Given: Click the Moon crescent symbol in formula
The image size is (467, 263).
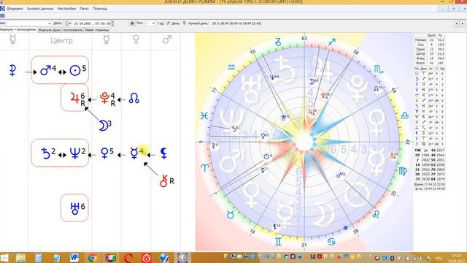Looking at the screenshot, I should 103,126.
